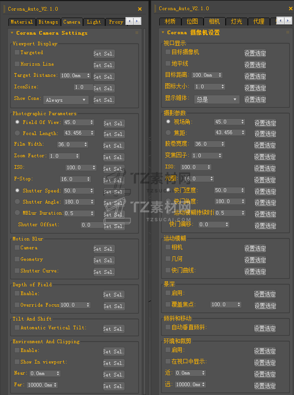Enable the Targeted checkbox

[17, 52]
